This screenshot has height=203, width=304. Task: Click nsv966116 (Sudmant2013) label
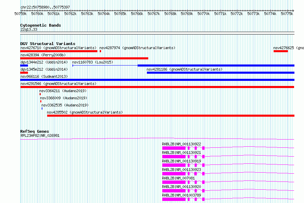[x=44, y=76]
